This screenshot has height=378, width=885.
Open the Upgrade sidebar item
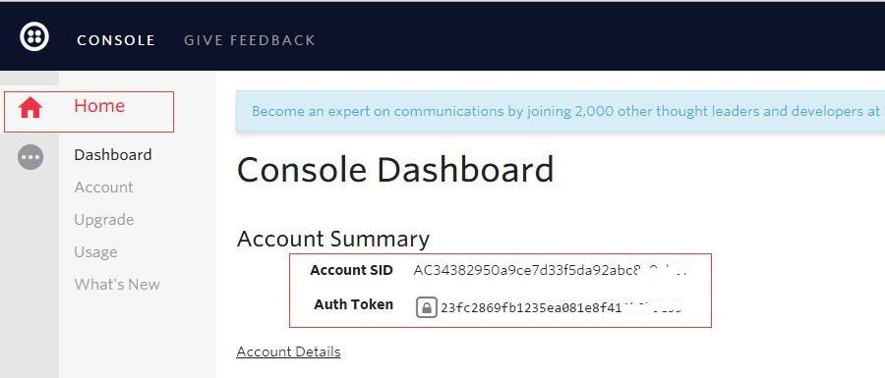tap(104, 220)
